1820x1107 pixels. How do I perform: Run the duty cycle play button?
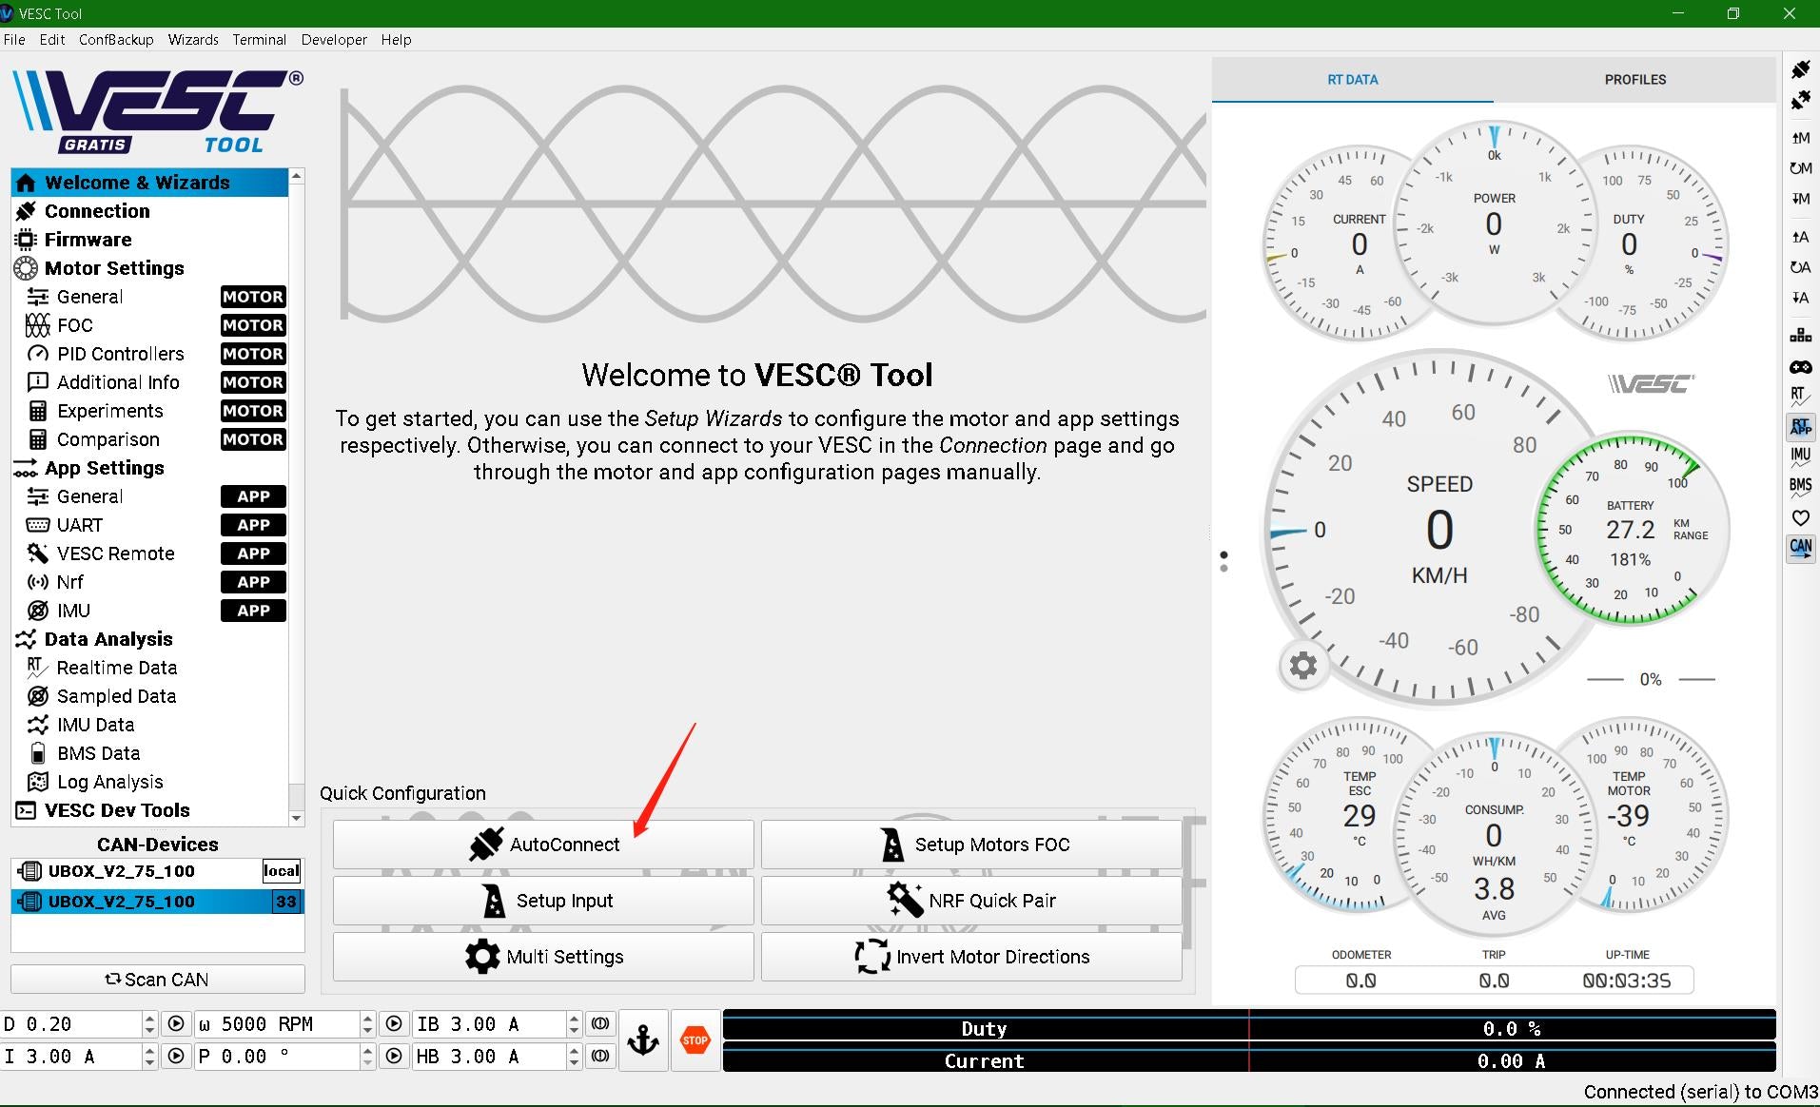176,1024
